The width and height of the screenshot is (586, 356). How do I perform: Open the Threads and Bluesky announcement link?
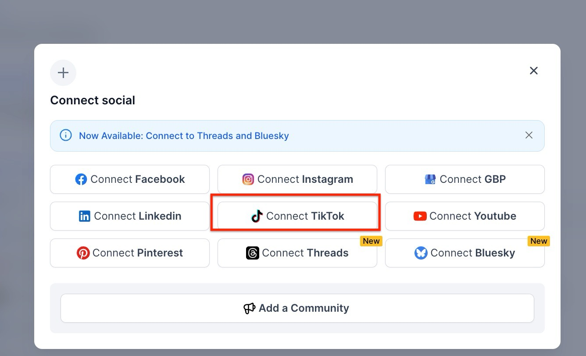coord(184,136)
